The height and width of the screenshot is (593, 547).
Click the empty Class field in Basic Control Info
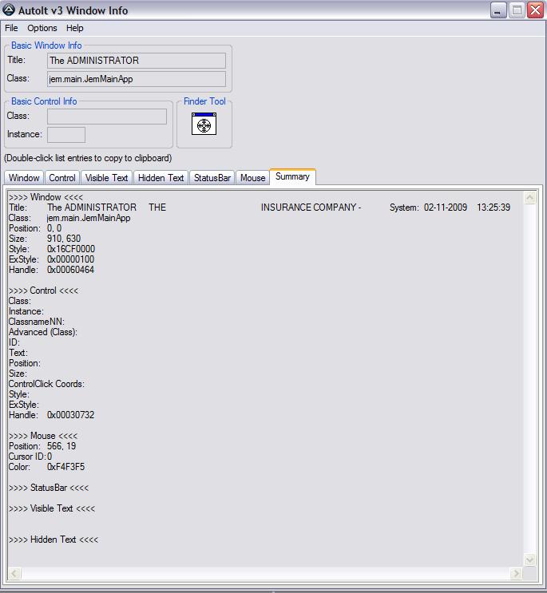pos(107,117)
